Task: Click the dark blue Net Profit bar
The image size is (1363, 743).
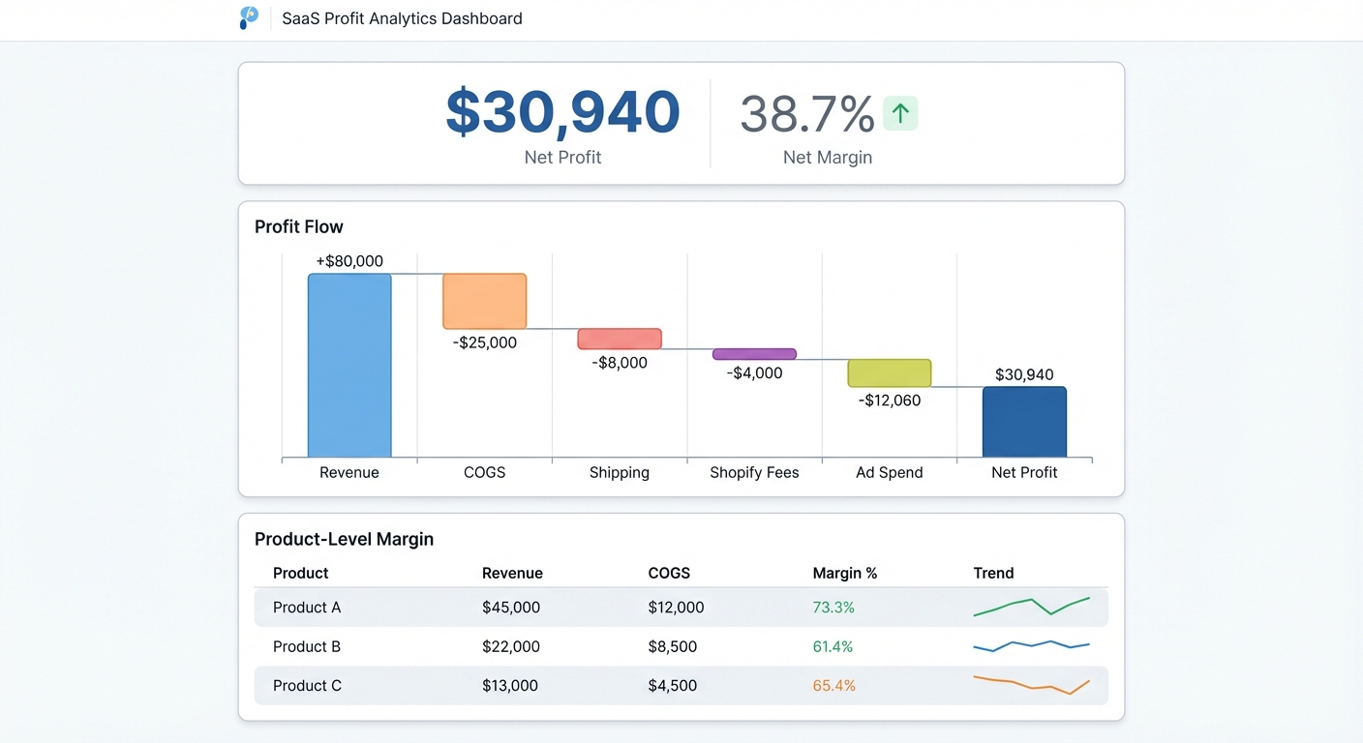Action: [1024, 422]
